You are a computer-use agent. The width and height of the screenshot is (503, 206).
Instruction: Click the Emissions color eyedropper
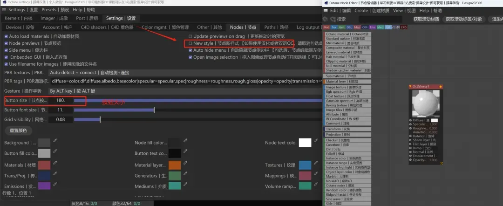click(x=55, y=184)
